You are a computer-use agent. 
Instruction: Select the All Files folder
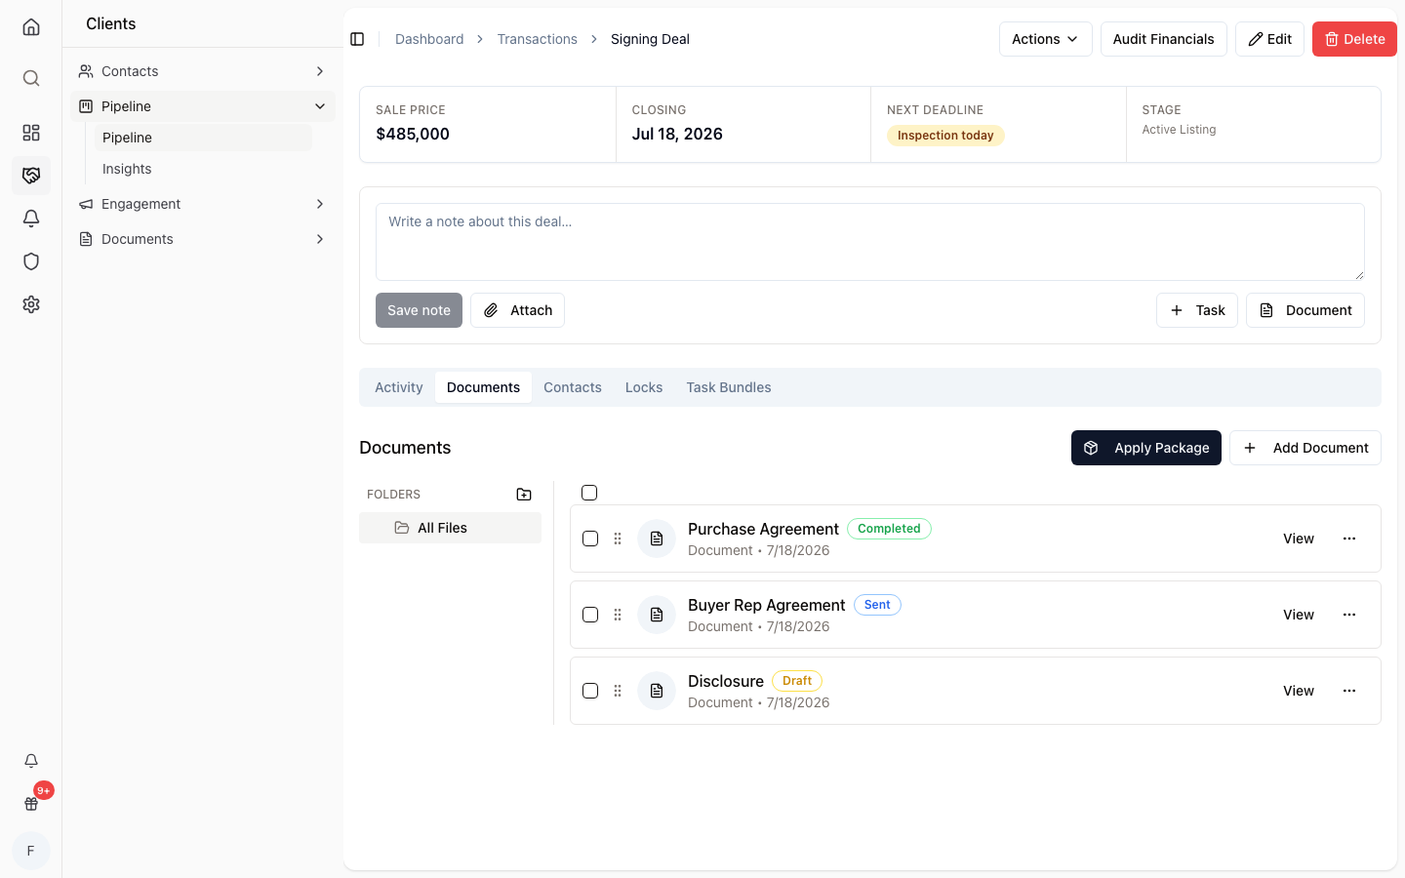[450, 528]
